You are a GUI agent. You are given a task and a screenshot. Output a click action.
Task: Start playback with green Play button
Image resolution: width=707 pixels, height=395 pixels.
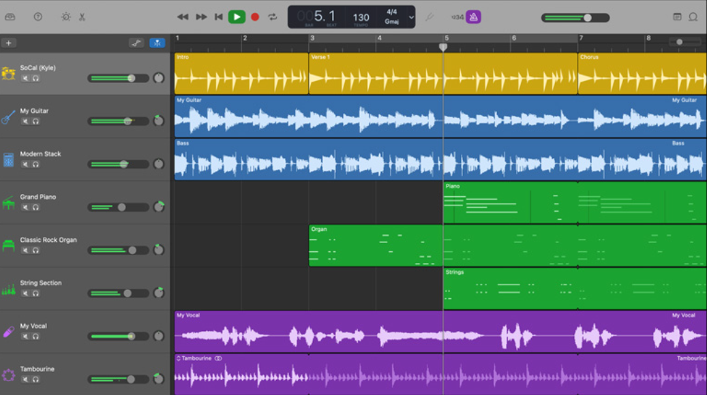coord(237,17)
